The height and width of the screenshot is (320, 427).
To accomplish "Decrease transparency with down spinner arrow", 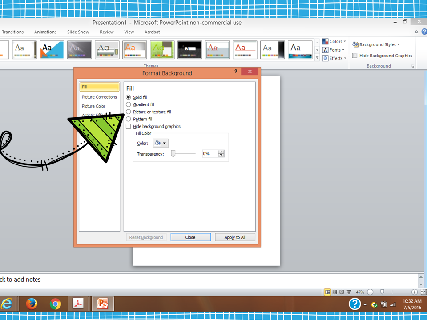I will 221,156.
